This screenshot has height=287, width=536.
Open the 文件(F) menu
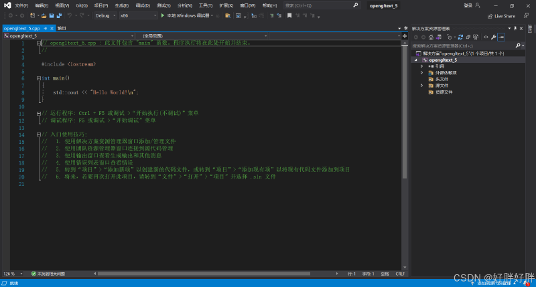[21, 5]
